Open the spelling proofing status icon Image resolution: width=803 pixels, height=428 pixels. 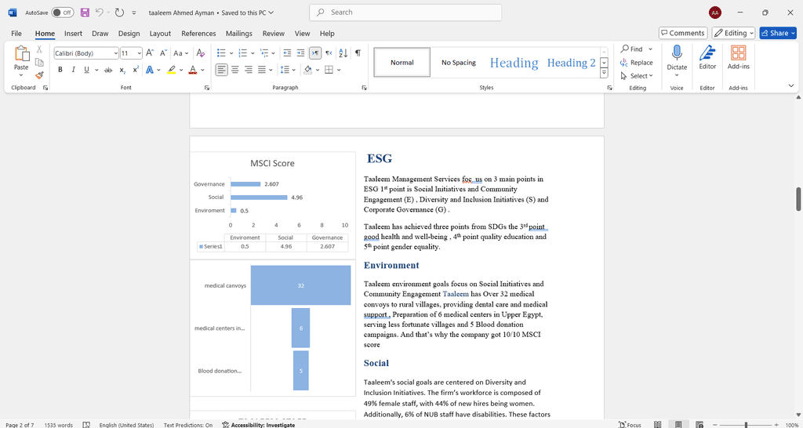86,425
